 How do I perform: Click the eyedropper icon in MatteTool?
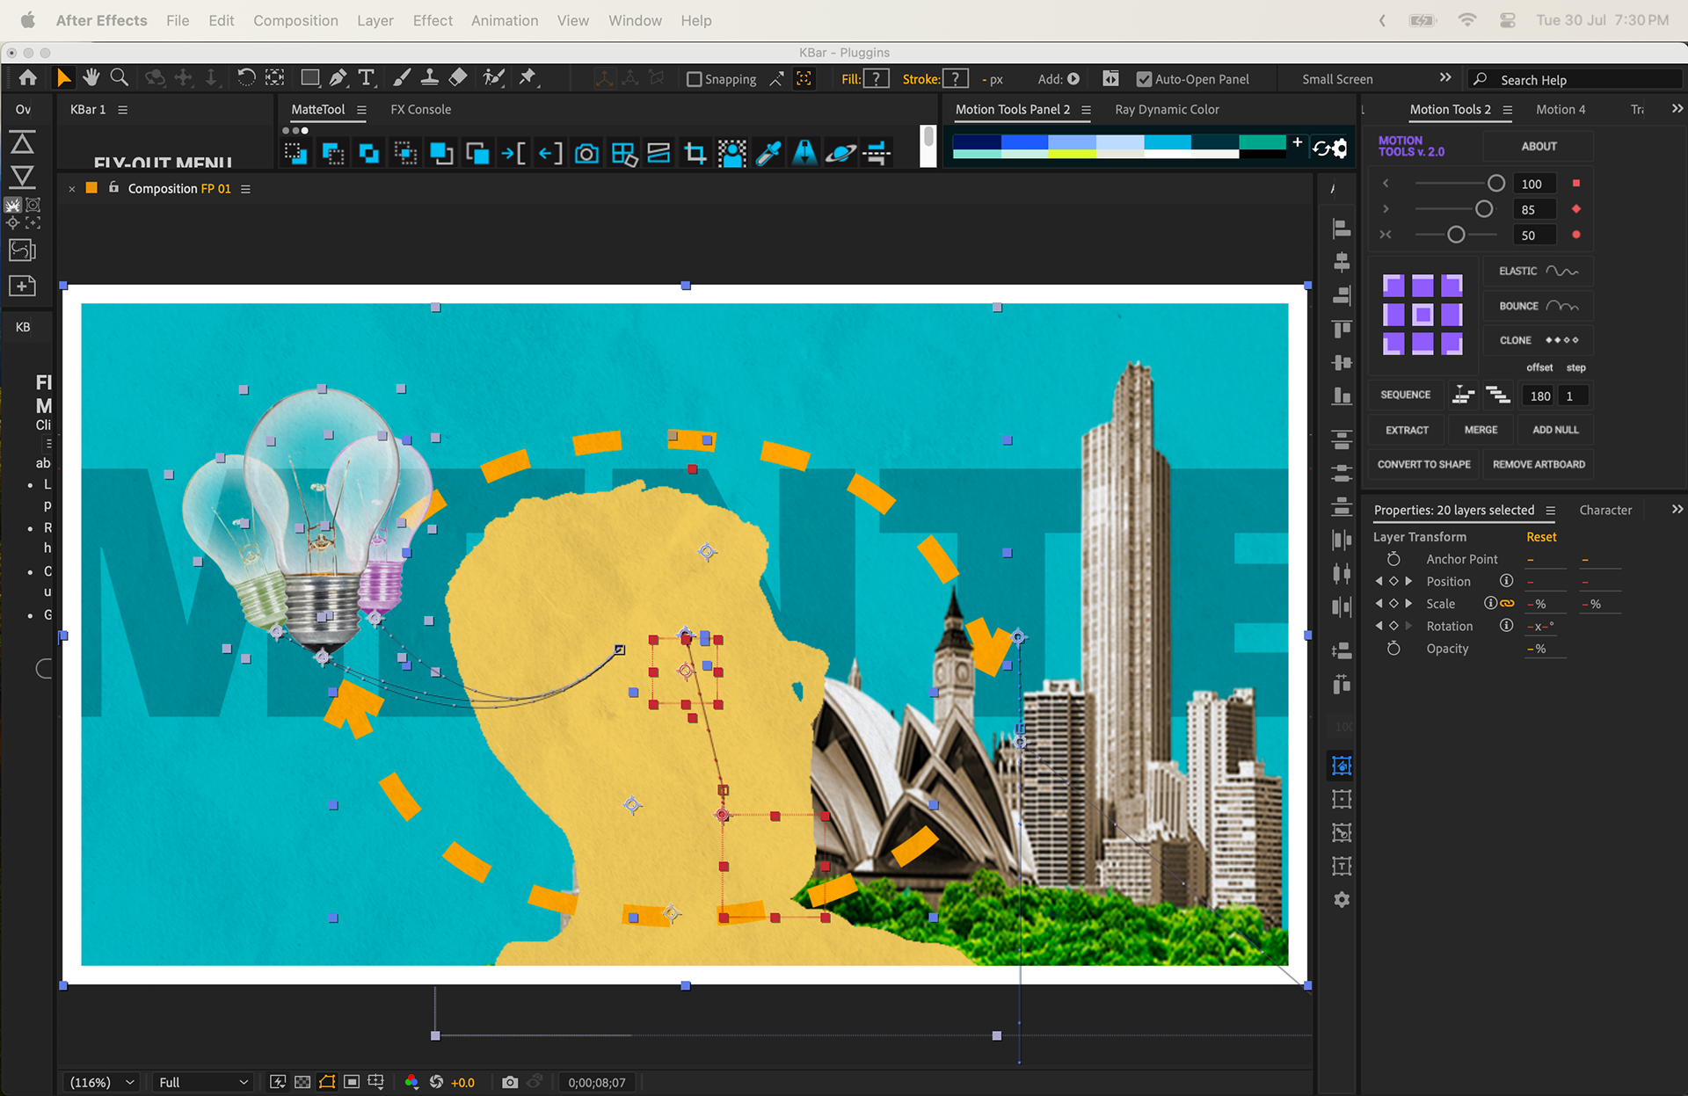768,155
